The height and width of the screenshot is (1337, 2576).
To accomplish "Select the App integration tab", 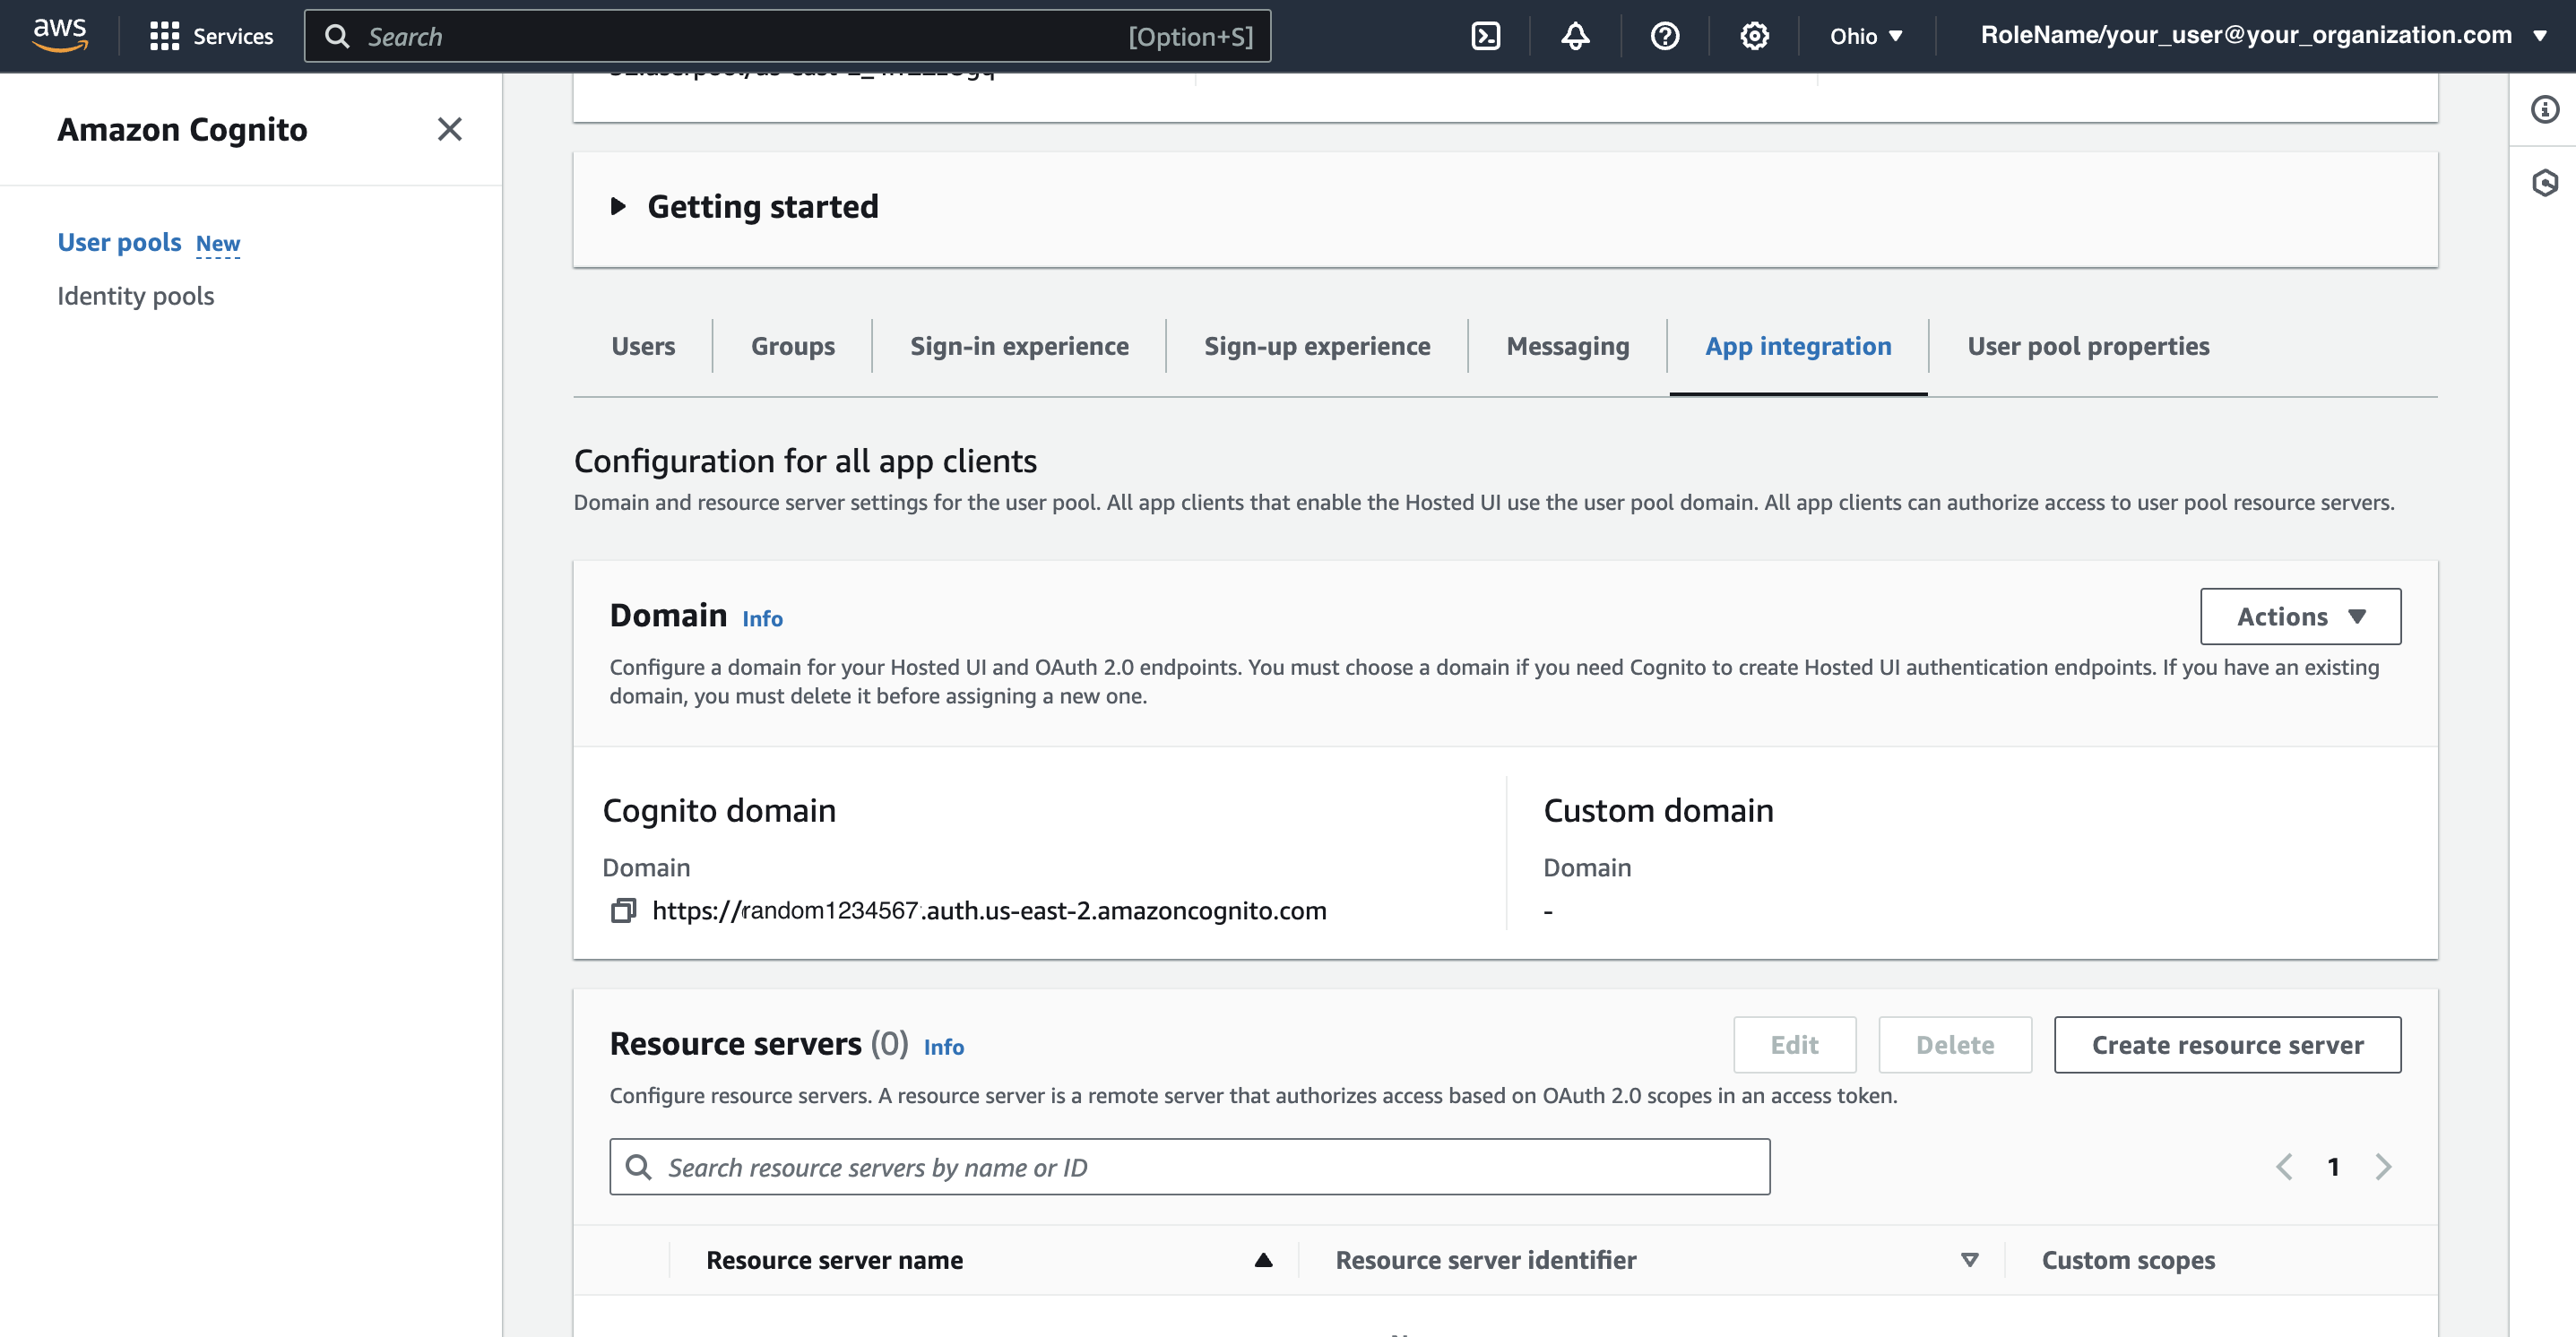I will click(1798, 346).
